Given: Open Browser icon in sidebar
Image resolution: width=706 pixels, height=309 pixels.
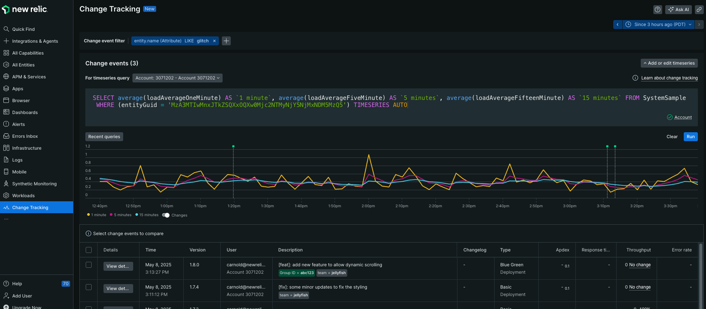Looking at the screenshot, I should coord(6,100).
